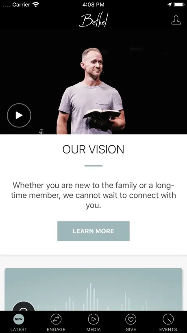Switch to the EVENTS clock tab
This screenshot has height=333, width=187.
(x=168, y=322)
